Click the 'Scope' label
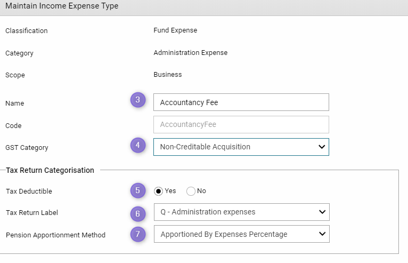Viewport: 408px width, 263px height. 15,75
